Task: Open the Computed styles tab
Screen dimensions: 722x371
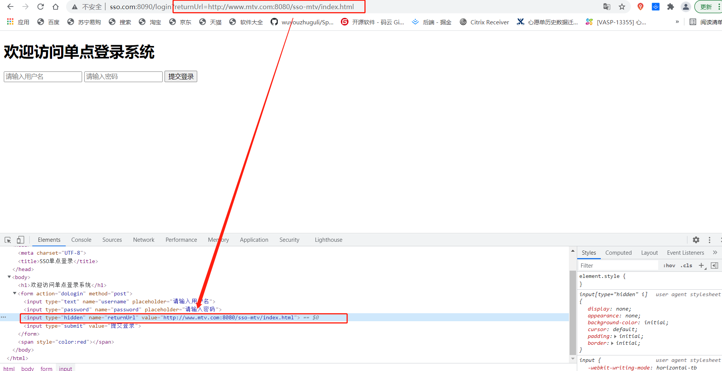Action: tap(618, 252)
